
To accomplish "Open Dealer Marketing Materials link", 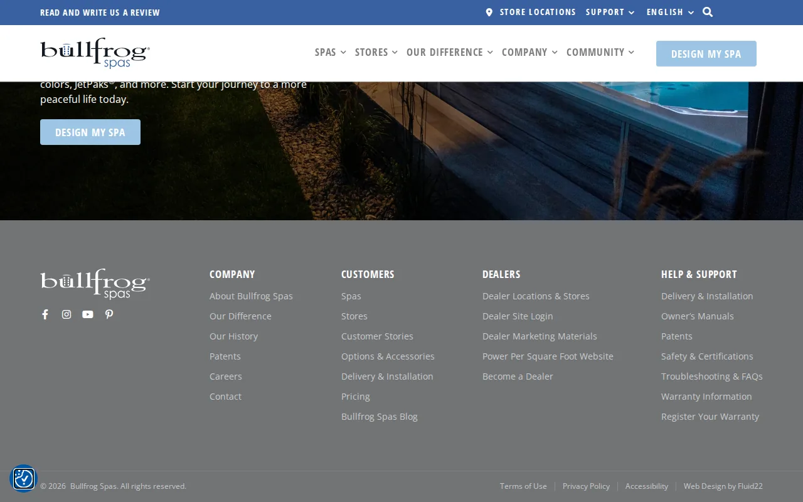I will 540,336.
